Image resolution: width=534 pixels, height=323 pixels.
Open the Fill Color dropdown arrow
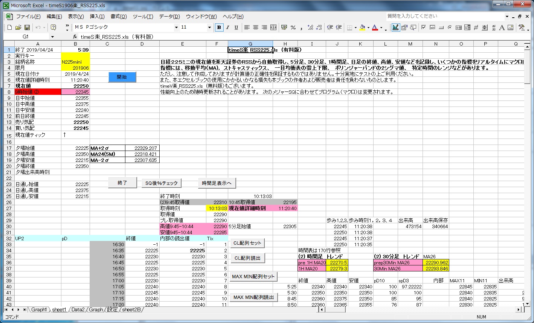coord(368,27)
